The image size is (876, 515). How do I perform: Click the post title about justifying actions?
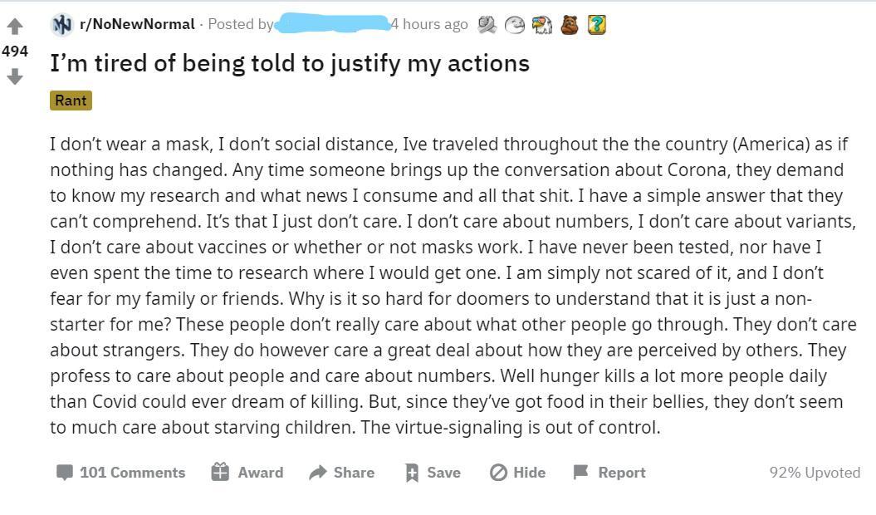point(290,63)
